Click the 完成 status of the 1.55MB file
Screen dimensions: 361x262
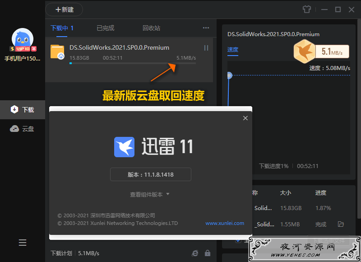point(321,224)
